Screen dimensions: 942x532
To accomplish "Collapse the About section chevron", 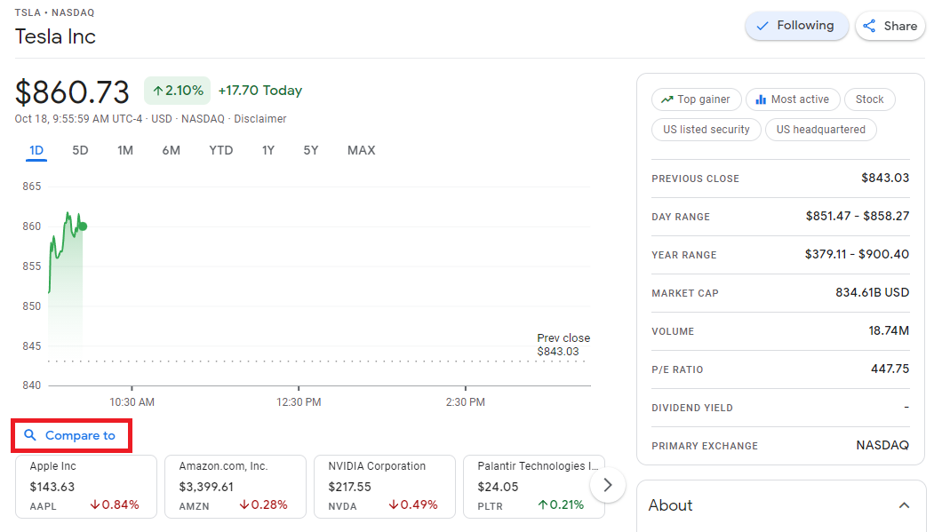I will [904, 505].
